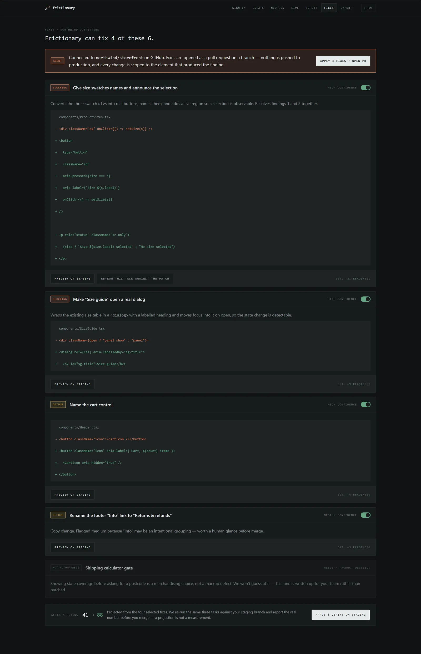421x654 pixels.
Task: Click the role="status" added diff line
Action: [92, 235]
